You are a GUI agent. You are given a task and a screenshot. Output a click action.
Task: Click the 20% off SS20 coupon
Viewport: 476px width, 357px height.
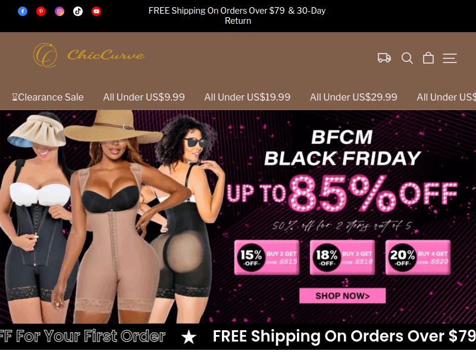click(x=418, y=258)
